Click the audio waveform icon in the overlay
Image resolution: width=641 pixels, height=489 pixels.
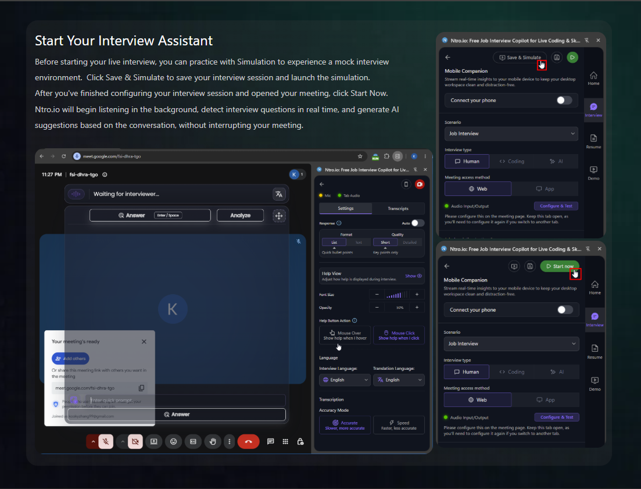[x=76, y=194]
